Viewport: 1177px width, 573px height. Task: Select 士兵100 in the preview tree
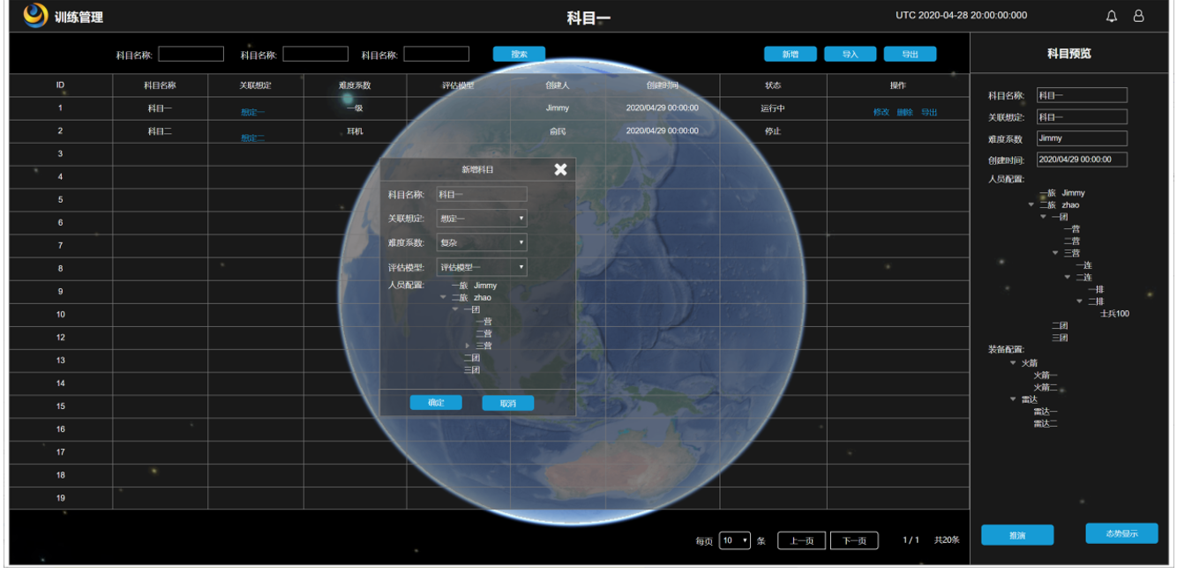[1114, 314]
